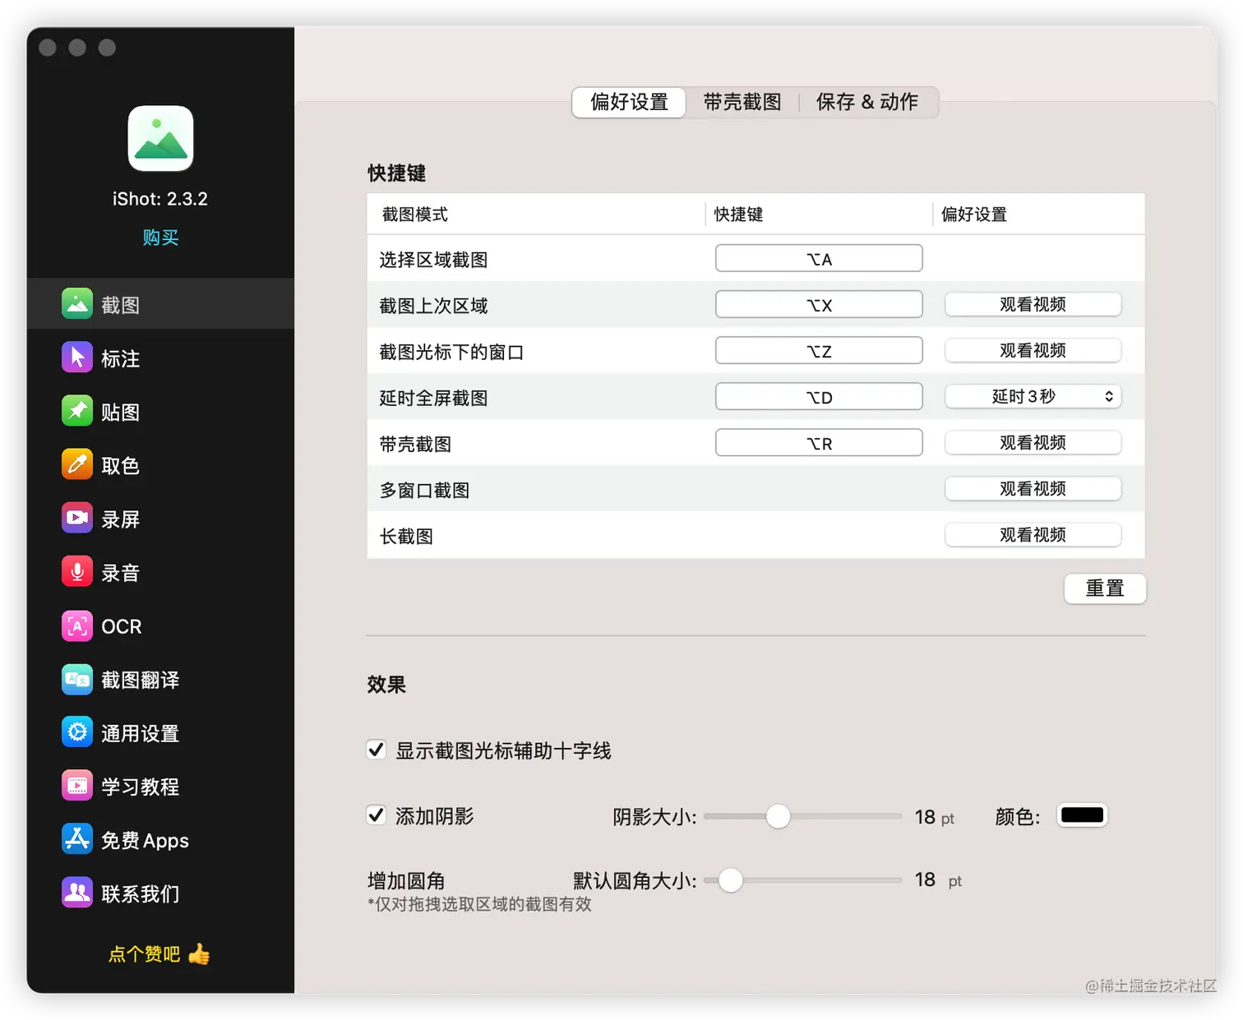Click the ⌥X shortcut field for 截图上次区域
The height and width of the screenshot is (1020, 1243).
[x=819, y=304]
